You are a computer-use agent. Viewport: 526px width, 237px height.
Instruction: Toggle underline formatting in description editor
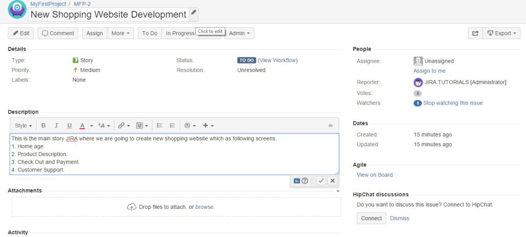coord(69,125)
